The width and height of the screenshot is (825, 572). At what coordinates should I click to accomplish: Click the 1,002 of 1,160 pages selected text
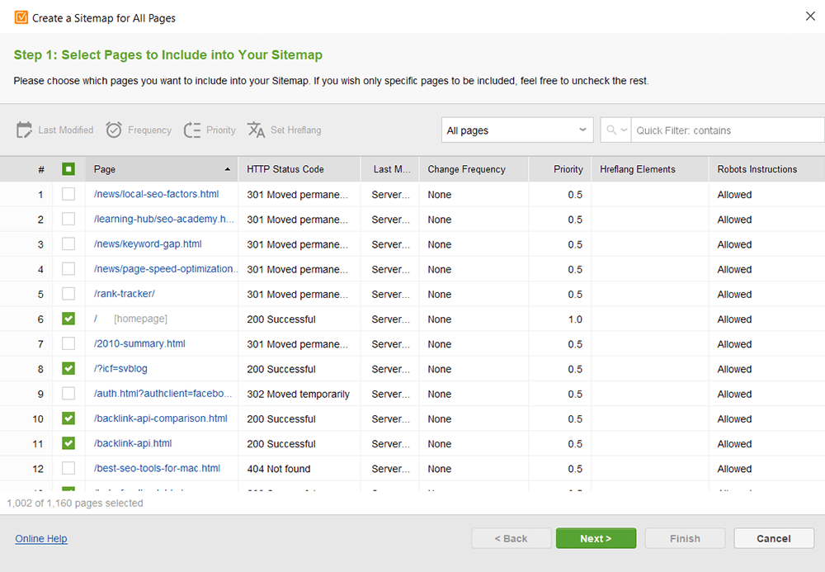(75, 503)
